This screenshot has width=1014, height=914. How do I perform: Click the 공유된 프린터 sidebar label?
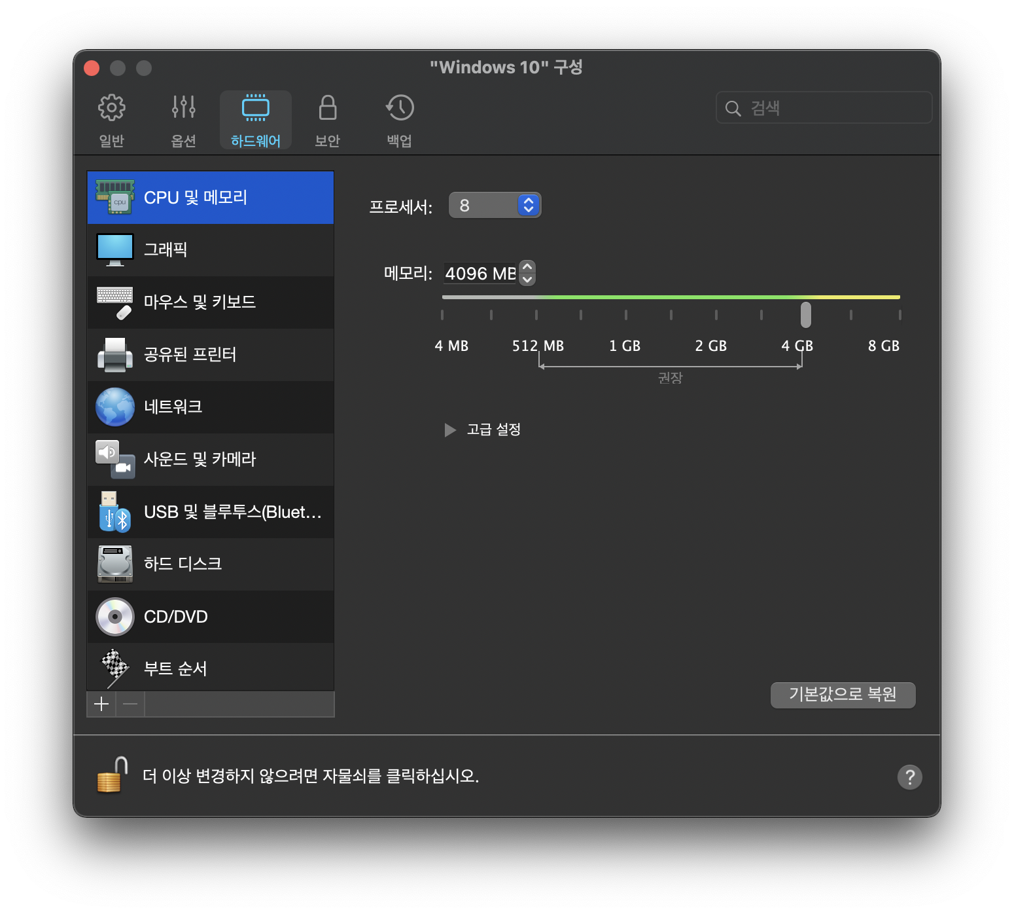click(190, 354)
